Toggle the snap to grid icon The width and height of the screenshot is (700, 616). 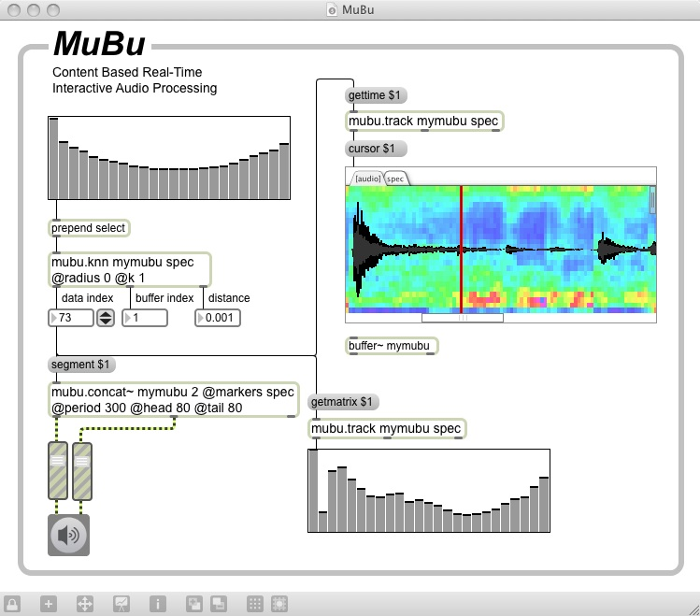coord(279,604)
